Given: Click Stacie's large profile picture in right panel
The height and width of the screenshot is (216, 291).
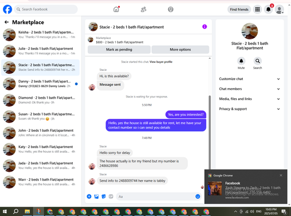Looking at the screenshot, I should [250, 31].
